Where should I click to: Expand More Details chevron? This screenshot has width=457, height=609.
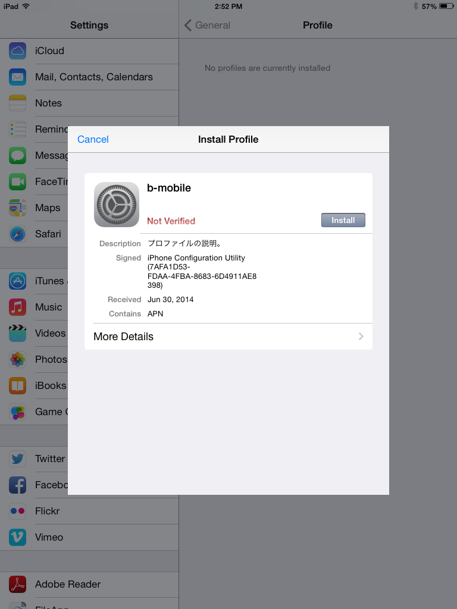[361, 337]
